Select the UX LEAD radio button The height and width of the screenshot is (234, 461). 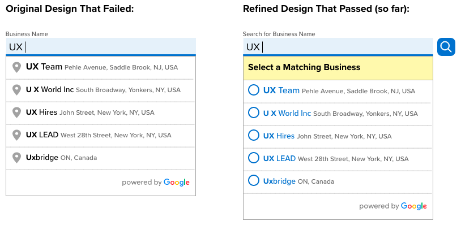coord(253,158)
